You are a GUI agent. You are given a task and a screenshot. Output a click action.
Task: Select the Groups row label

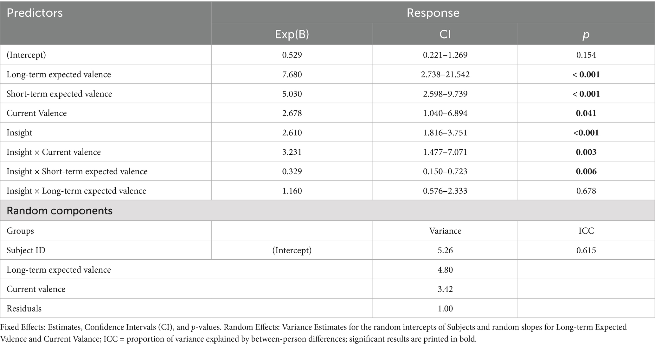pyautogui.click(x=20, y=231)
